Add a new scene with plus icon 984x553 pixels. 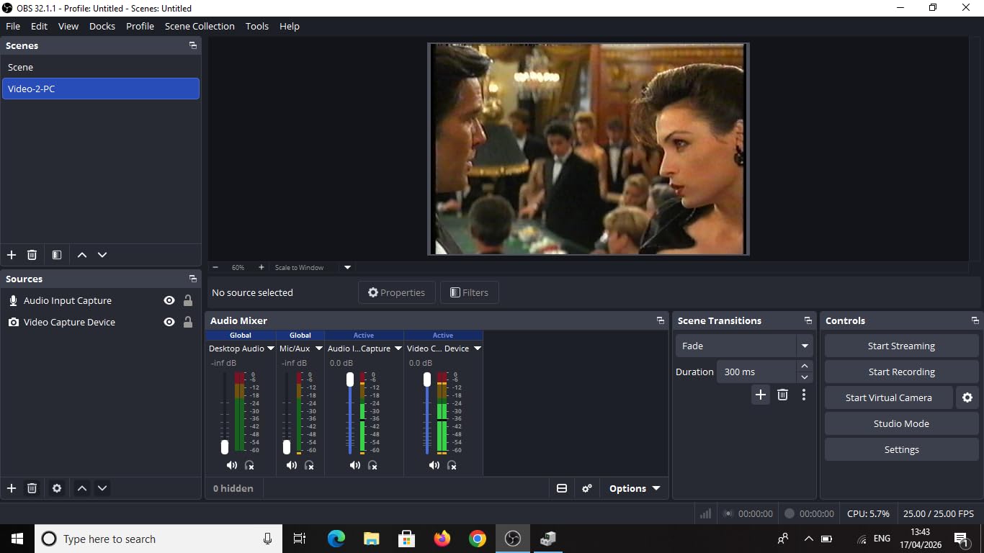pos(12,255)
